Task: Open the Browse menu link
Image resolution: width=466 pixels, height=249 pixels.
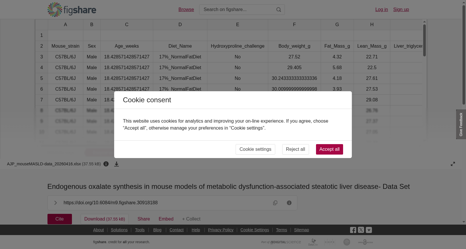Action: pyautogui.click(x=186, y=10)
